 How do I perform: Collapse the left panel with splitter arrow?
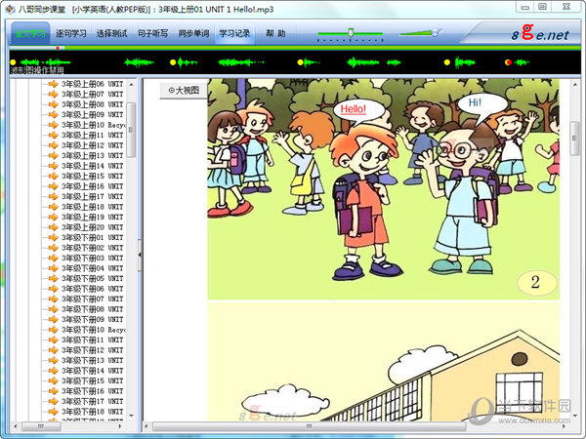pyautogui.click(x=140, y=255)
